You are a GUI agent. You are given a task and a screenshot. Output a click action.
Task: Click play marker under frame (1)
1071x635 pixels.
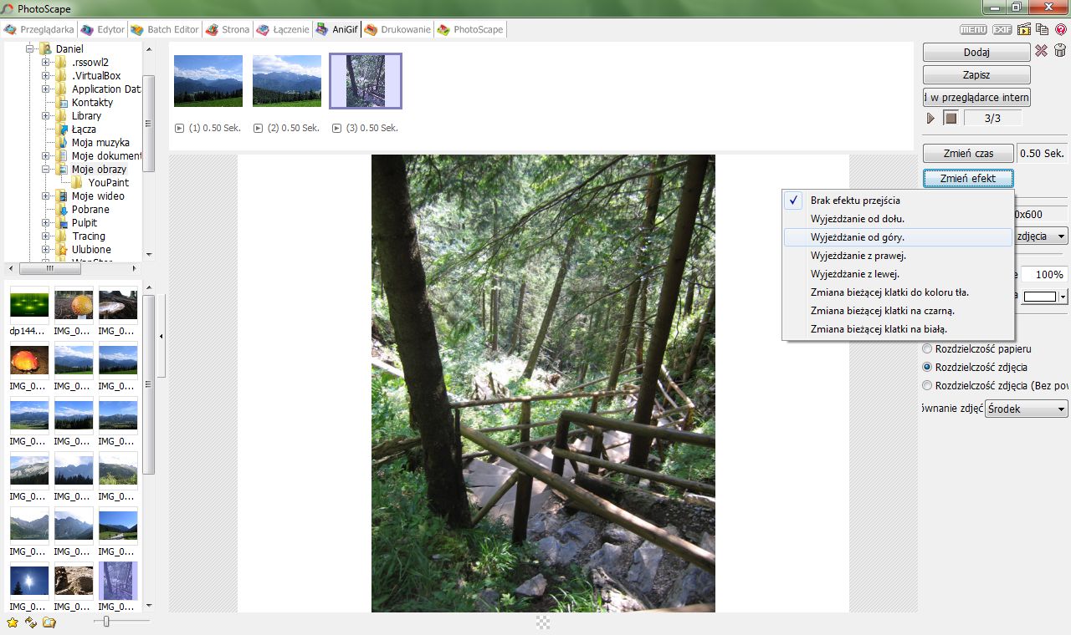[179, 129]
